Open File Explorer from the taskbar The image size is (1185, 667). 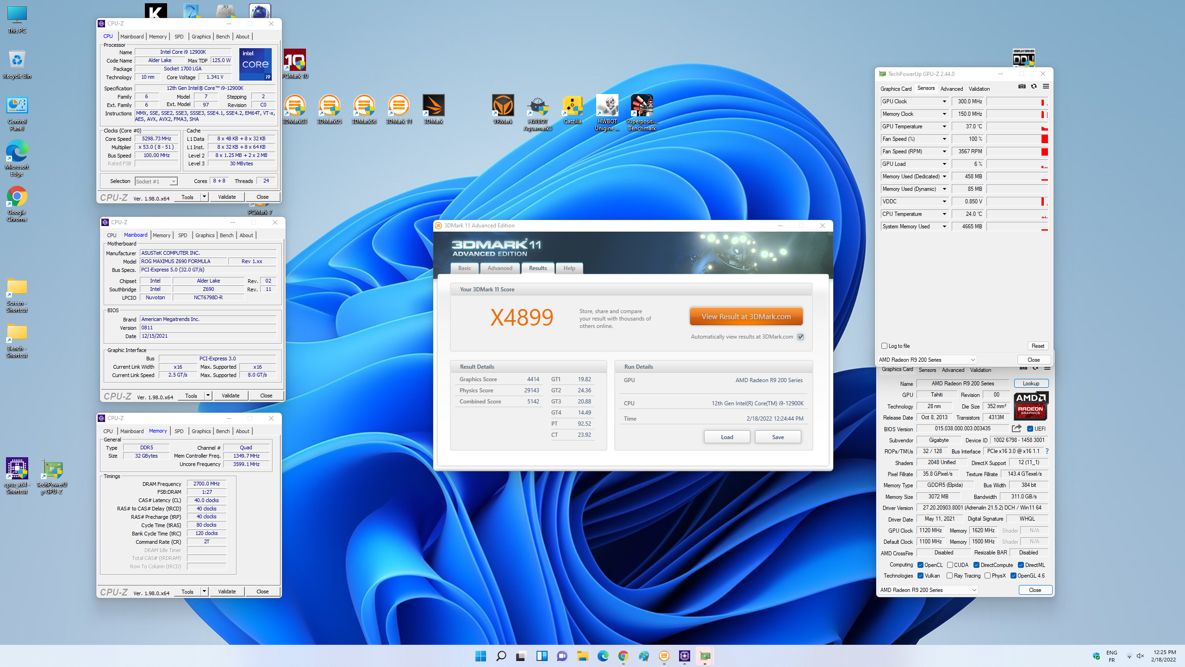(x=582, y=656)
